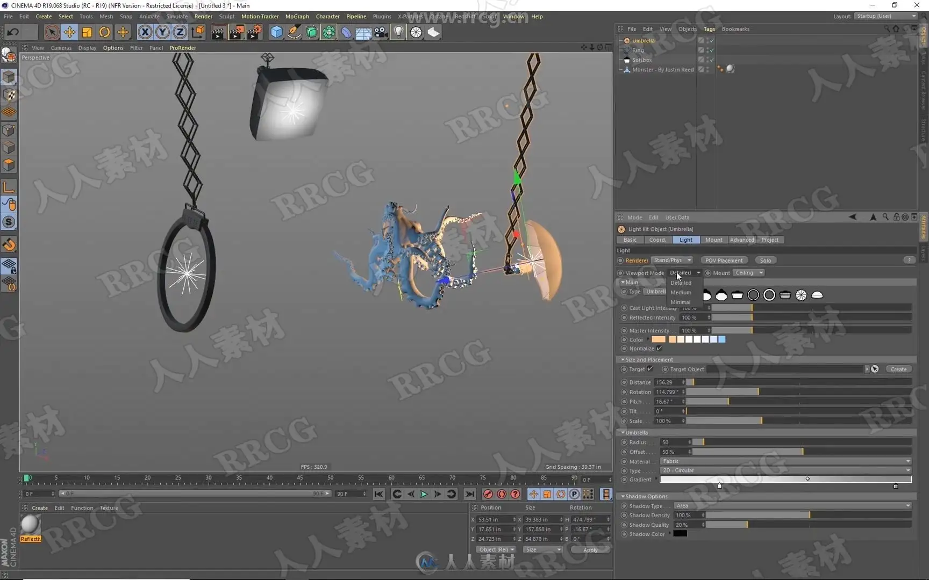Go to end of animation
Image resolution: width=929 pixels, height=580 pixels.
pyautogui.click(x=469, y=494)
